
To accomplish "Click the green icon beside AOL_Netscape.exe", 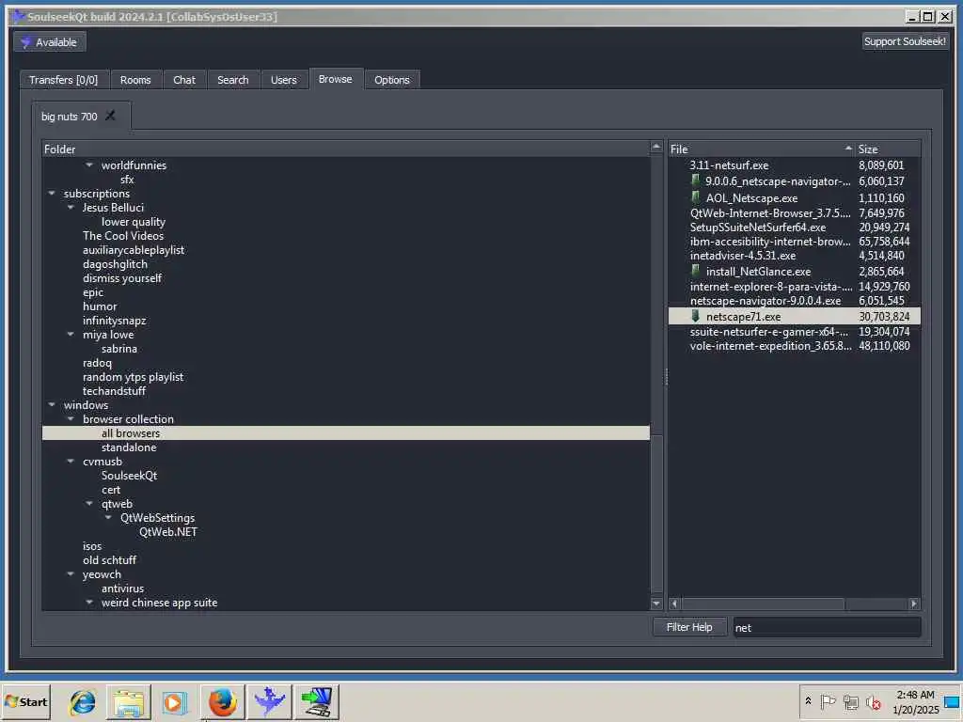I will tap(695, 197).
